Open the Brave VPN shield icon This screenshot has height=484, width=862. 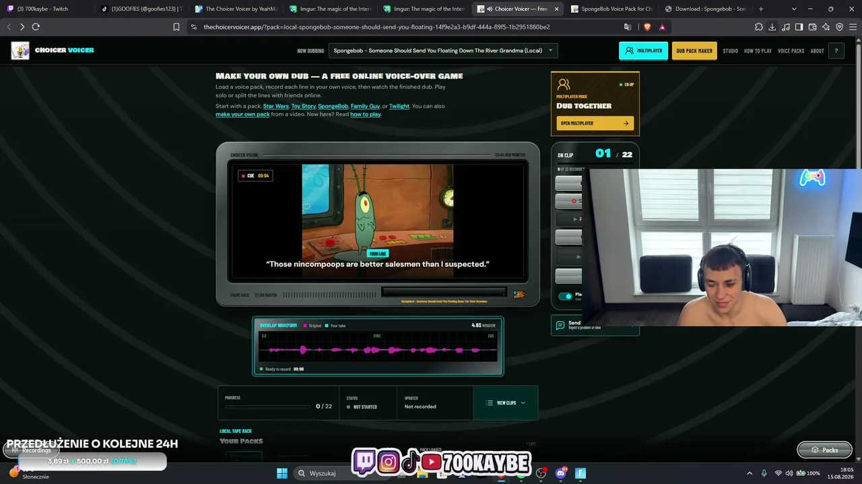point(839,27)
